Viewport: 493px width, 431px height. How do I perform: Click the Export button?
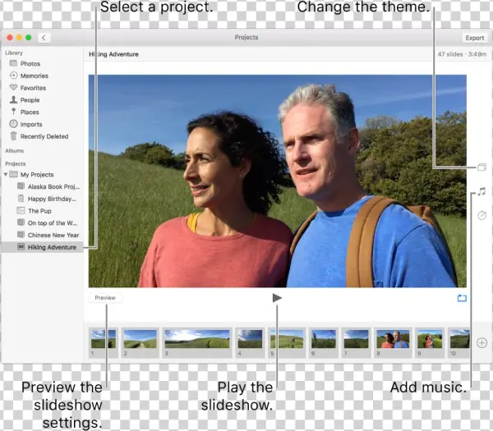(x=474, y=38)
